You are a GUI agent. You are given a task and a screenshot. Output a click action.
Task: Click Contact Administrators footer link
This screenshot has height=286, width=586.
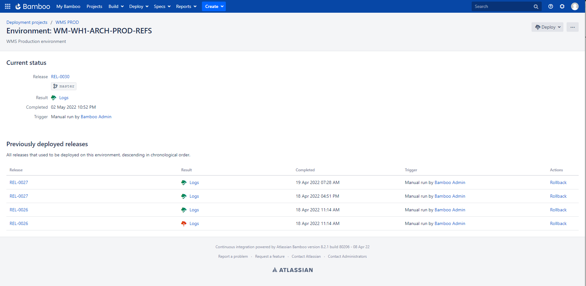pyautogui.click(x=347, y=256)
